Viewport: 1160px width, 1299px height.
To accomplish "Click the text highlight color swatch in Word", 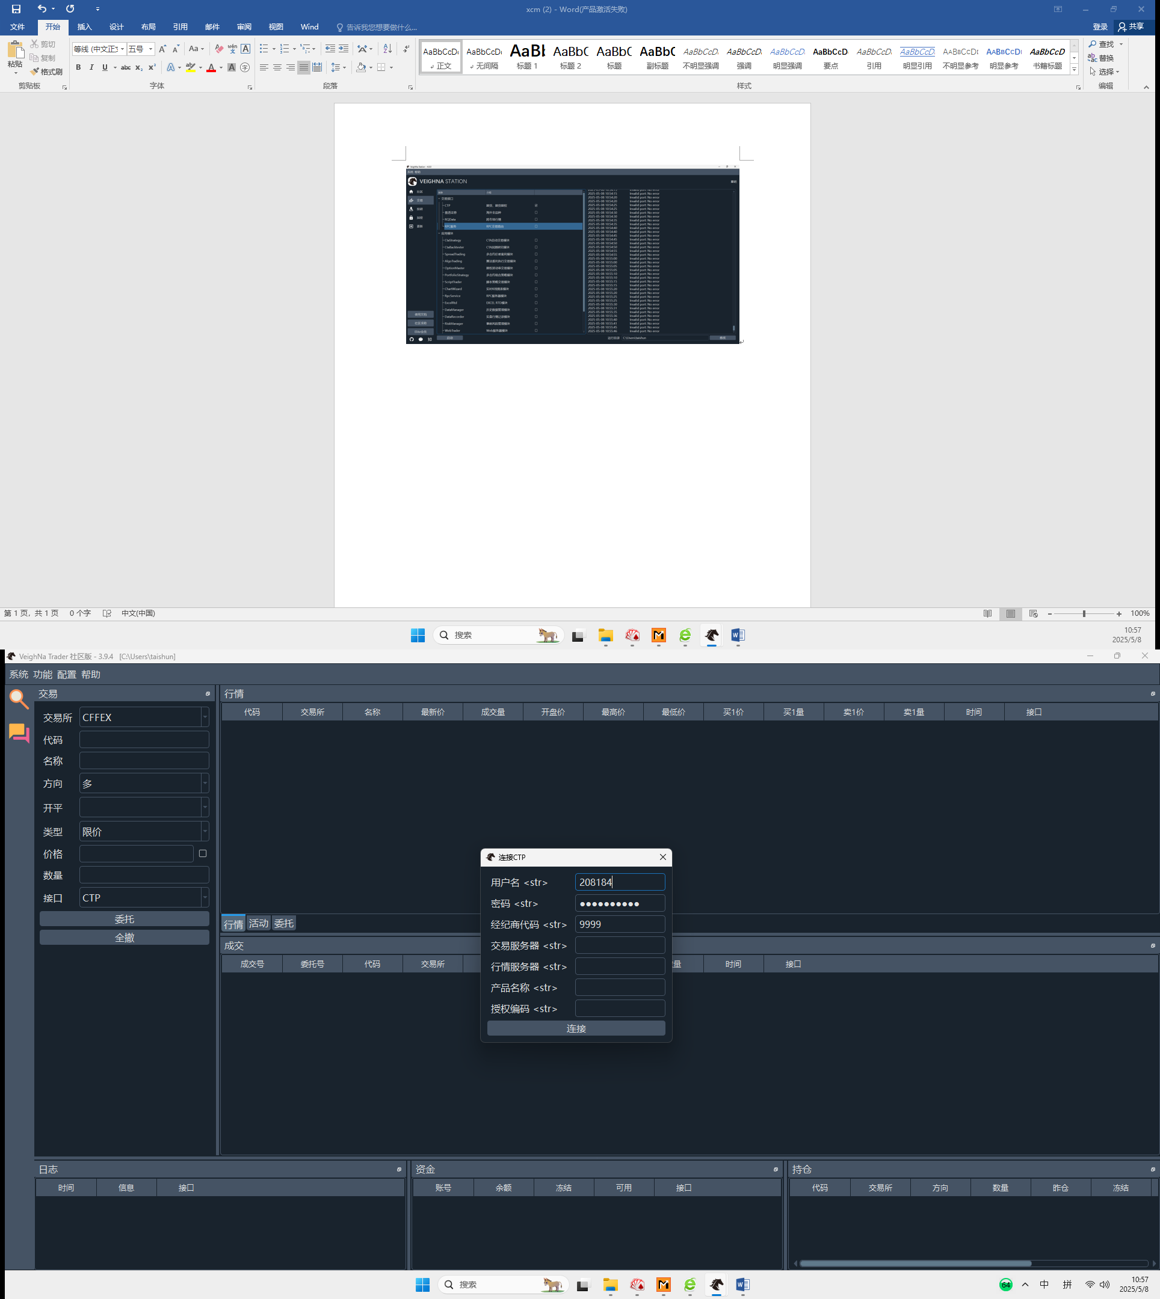I will click(190, 67).
